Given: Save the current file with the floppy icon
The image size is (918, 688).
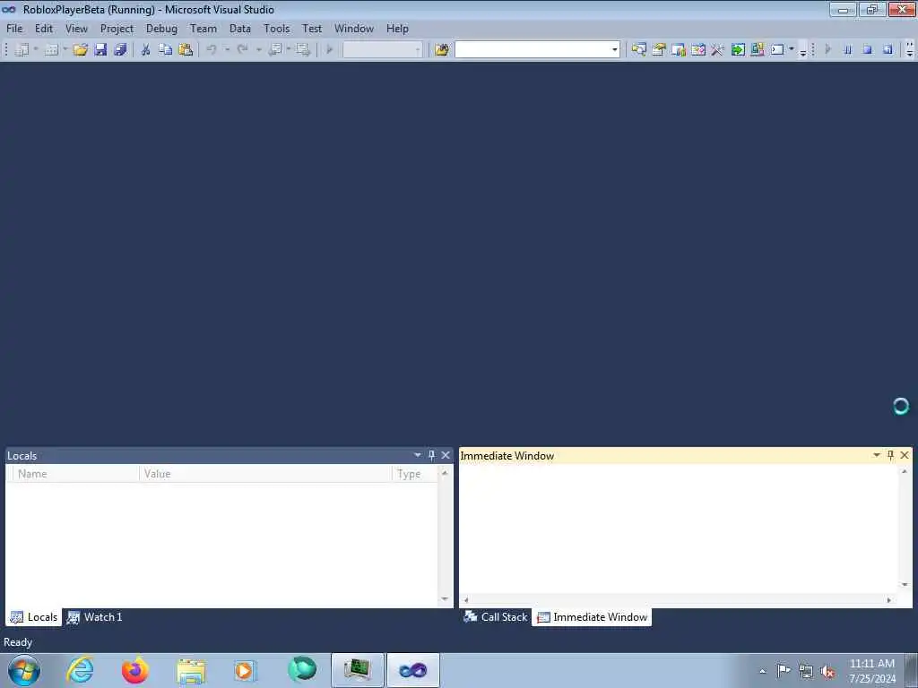Looking at the screenshot, I should pos(100,50).
